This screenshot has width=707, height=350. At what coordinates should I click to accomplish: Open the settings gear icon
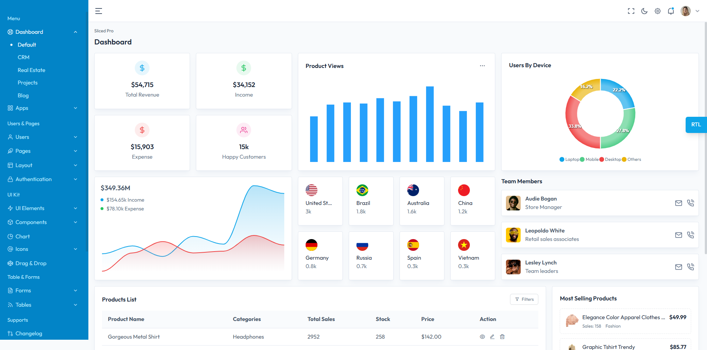657,11
